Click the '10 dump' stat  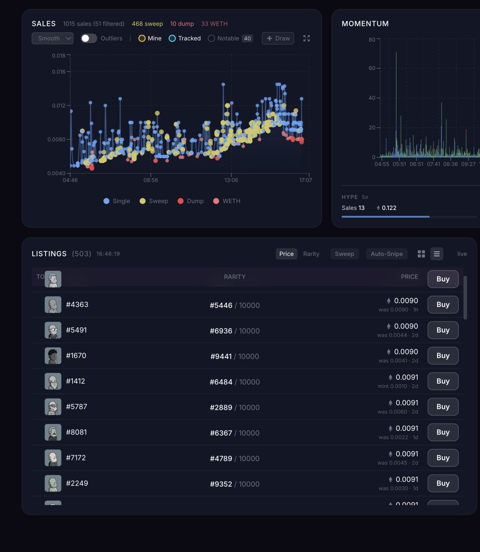(182, 24)
